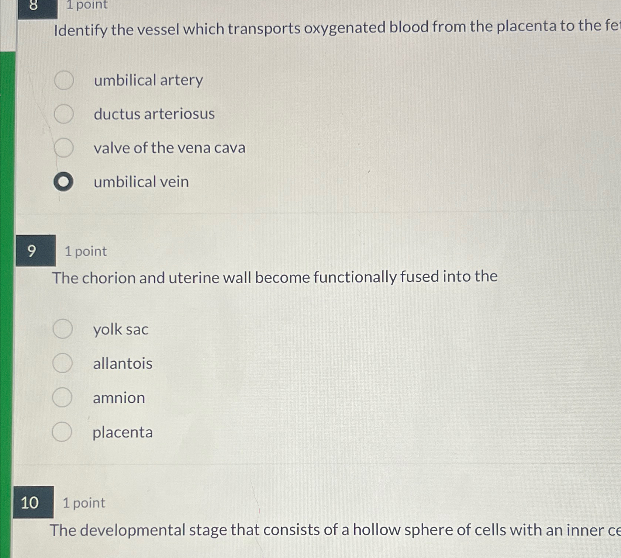Select the placenta radio button
Viewport: 621px width, 558px height.
click(62, 432)
